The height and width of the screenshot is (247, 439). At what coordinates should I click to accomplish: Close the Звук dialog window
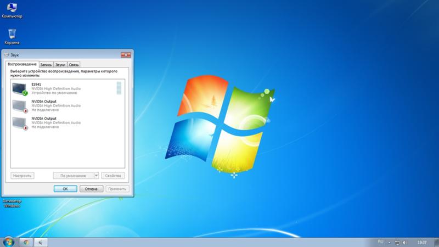[126, 55]
